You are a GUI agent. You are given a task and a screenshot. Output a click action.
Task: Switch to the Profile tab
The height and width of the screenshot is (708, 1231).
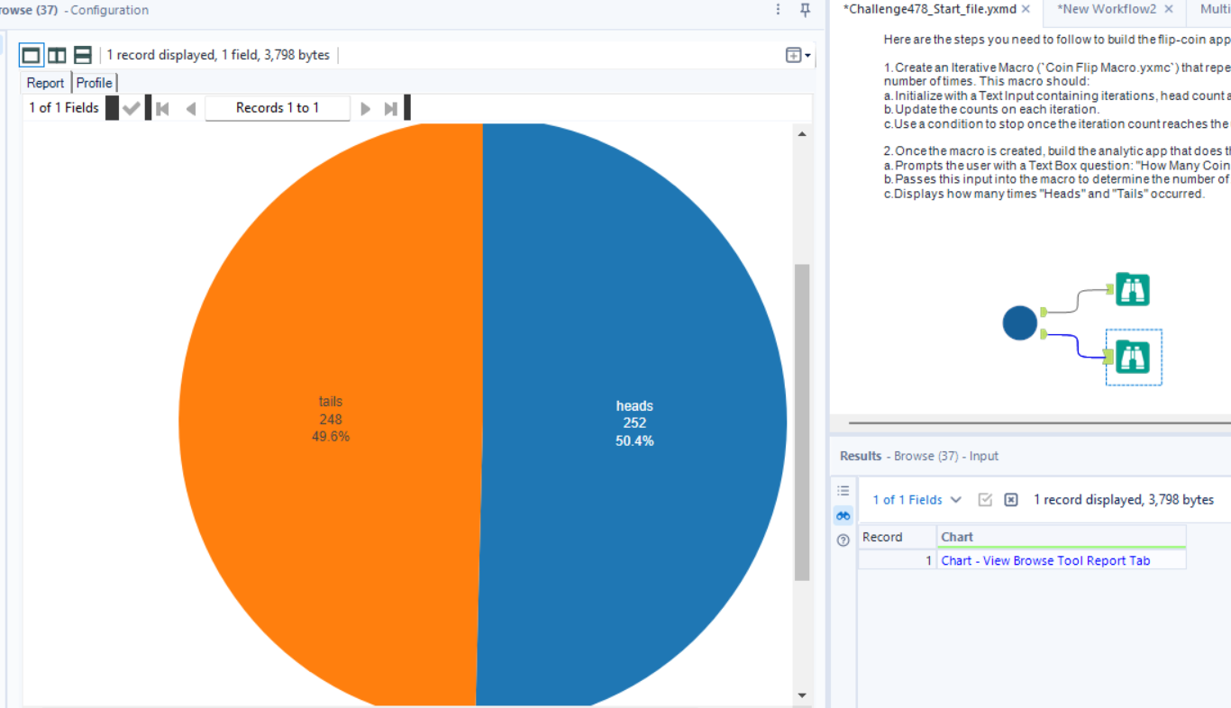(94, 82)
